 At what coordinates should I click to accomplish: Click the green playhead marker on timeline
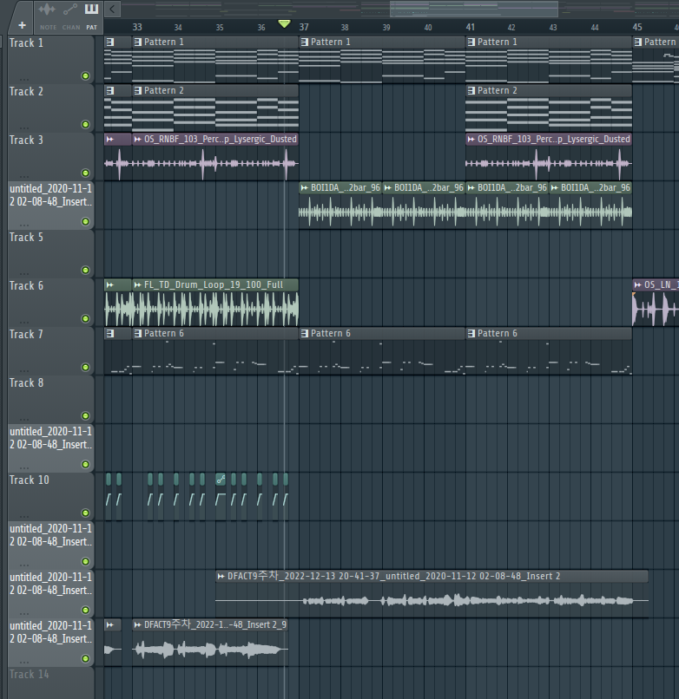pos(285,24)
